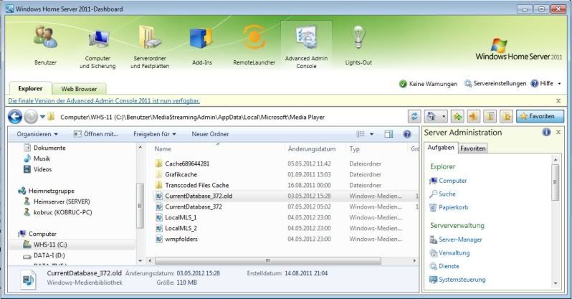Open the Freigeben für dropdown
Image resolution: width=572 pixels, height=299 pixels.
pyautogui.click(x=155, y=134)
